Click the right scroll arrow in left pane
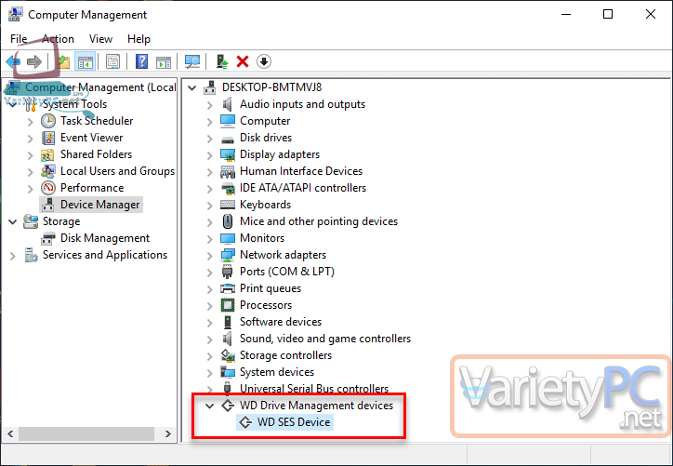 [168, 433]
